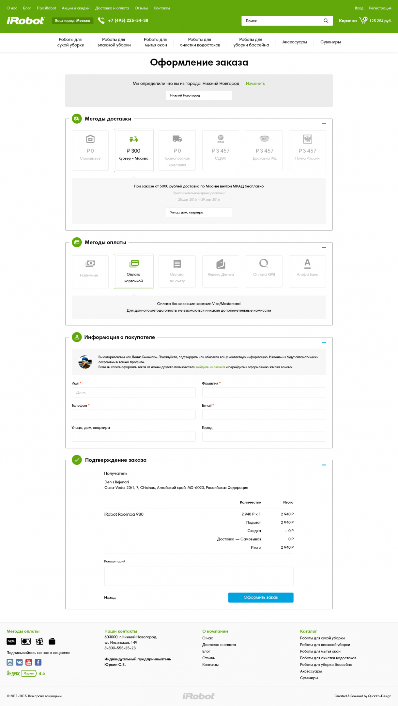Go to Сувениры menu item
Screen dimensions: 398x706
pyautogui.click(x=330, y=42)
